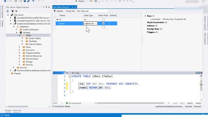Select Triggers (0) entry
The width and height of the screenshot is (208, 117).
(x=152, y=32)
